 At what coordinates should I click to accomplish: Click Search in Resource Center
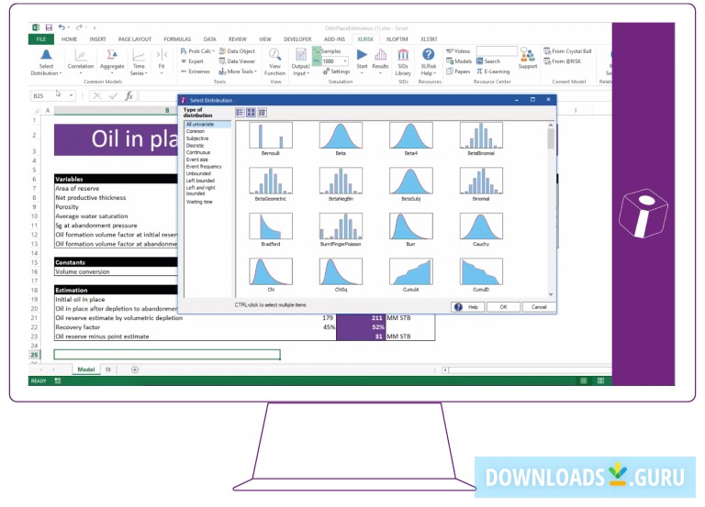coord(488,61)
